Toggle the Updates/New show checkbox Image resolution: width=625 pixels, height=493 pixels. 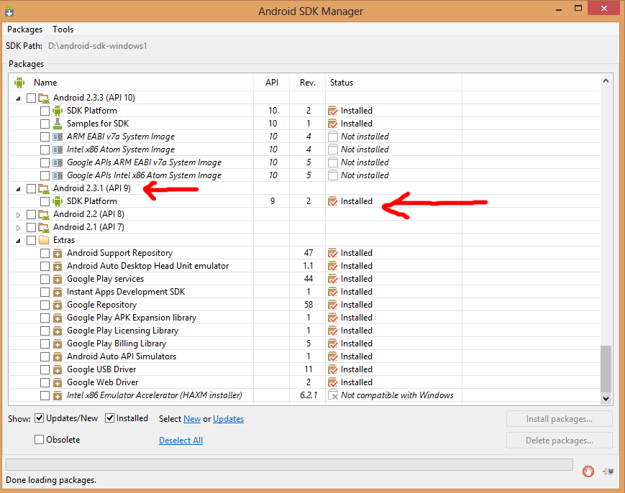[40, 418]
